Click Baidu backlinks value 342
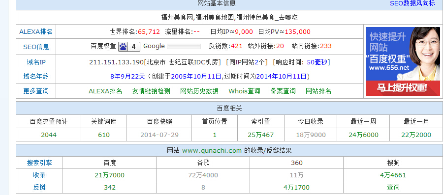Viewport: 444px width, 195px height. click(110, 187)
